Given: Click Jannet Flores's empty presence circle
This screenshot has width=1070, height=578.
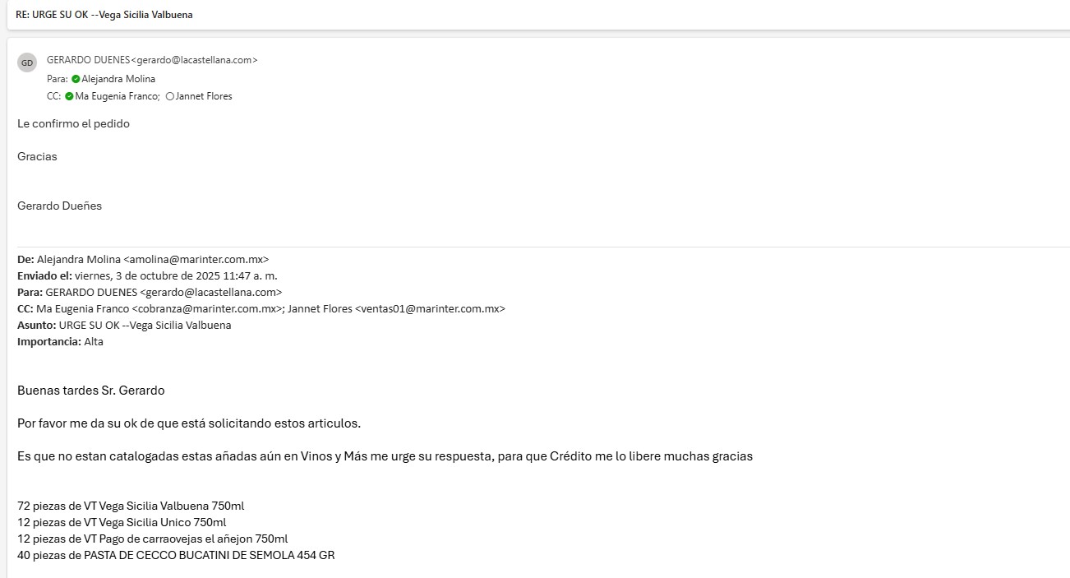Looking at the screenshot, I should click(x=170, y=96).
